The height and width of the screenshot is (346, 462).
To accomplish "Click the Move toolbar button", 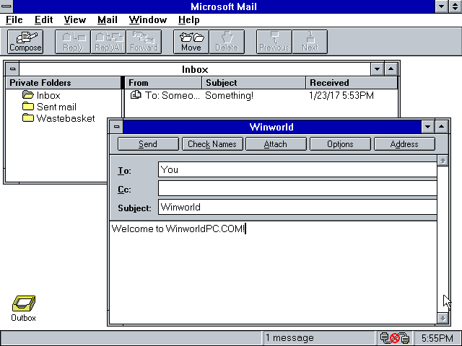I will coord(191,42).
